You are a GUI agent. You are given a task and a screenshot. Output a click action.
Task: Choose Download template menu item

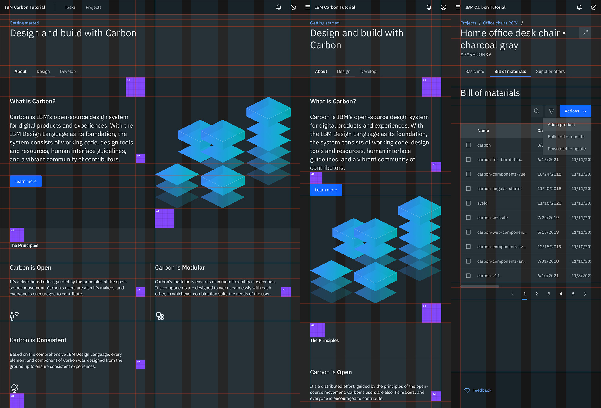(567, 149)
